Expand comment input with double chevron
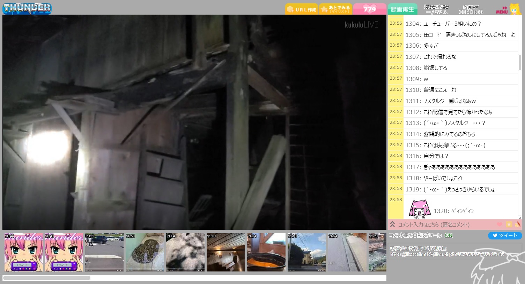Viewport: 525px width, 284px height. pyautogui.click(x=393, y=224)
